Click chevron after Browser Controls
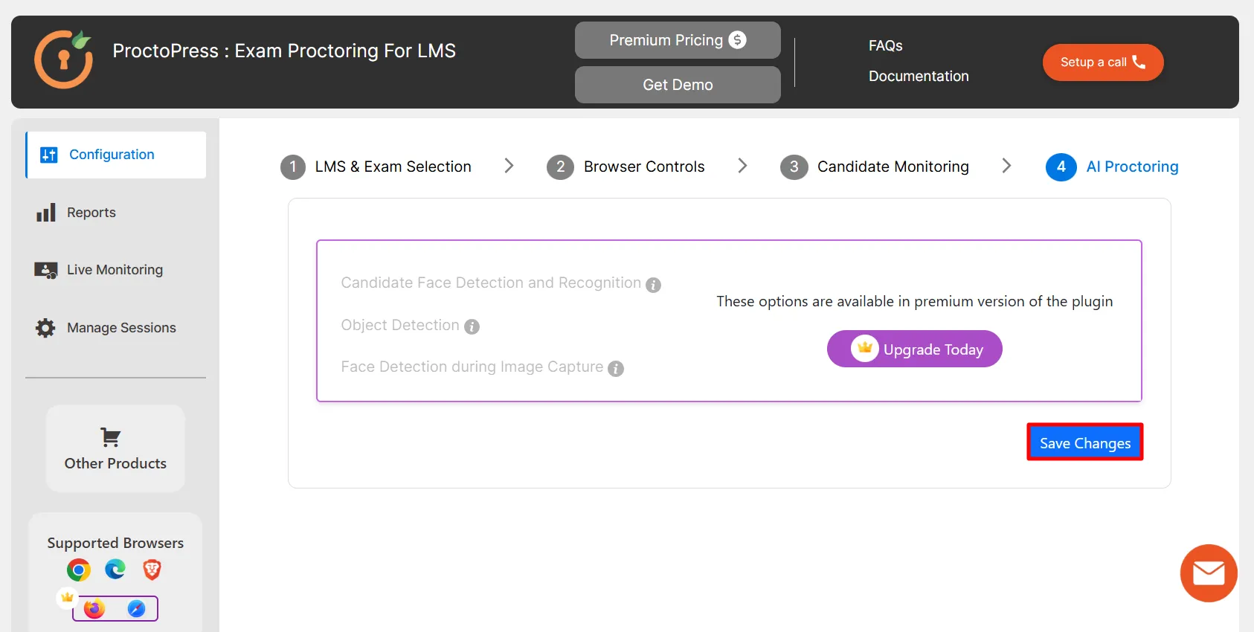This screenshot has height=632, width=1254. pyautogui.click(x=742, y=166)
